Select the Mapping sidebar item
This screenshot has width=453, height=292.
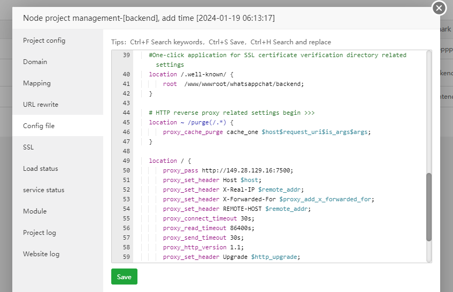pos(37,83)
